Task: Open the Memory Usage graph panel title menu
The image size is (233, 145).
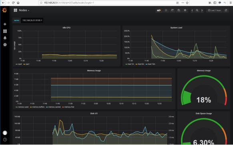Action: coord(94,71)
